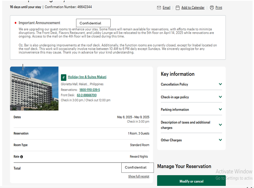
Task: Click the calendar icon beside Add to Calendar
Action: (x=178, y=8)
